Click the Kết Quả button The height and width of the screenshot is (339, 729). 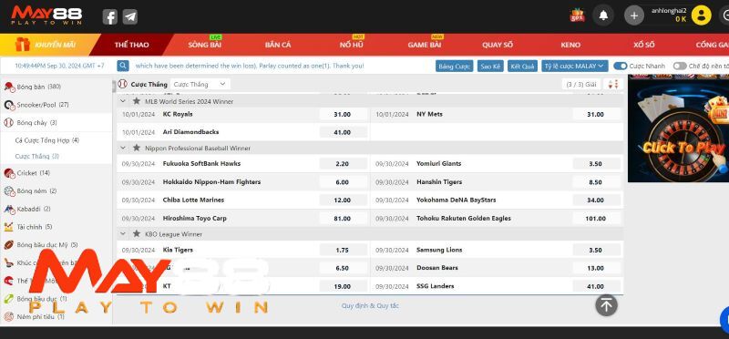522,66
